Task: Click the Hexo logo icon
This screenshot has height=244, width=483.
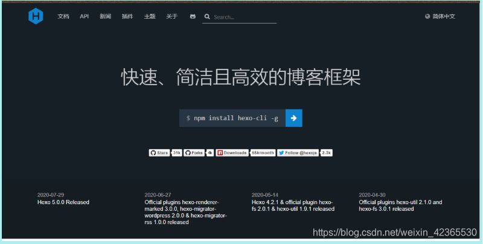Action: (x=36, y=17)
